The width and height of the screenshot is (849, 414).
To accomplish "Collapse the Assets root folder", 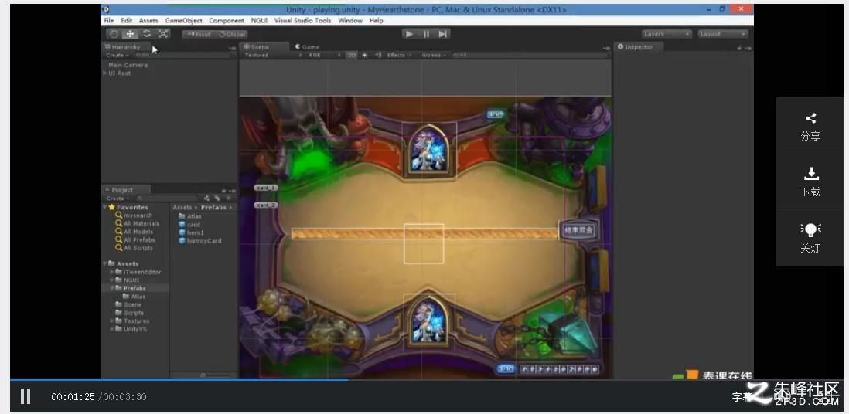I will tap(105, 264).
